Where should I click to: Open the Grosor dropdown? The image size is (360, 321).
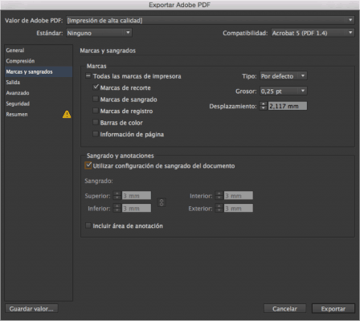pyautogui.click(x=284, y=91)
